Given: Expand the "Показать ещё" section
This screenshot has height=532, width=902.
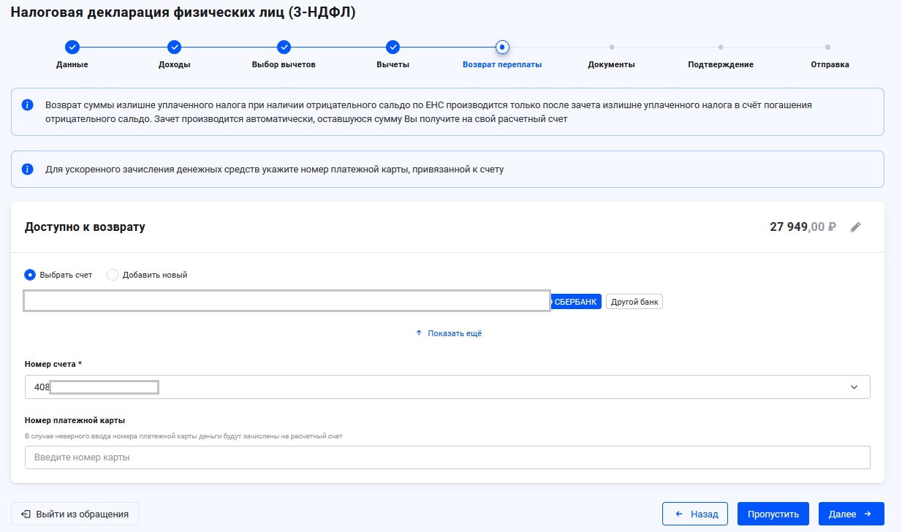Looking at the screenshot, I should click(449, 333).
